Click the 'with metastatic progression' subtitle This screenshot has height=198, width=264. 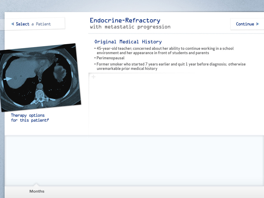point(130,27)
